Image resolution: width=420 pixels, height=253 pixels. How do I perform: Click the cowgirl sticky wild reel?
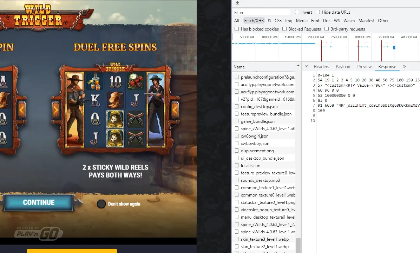click(x=156, y=109)
